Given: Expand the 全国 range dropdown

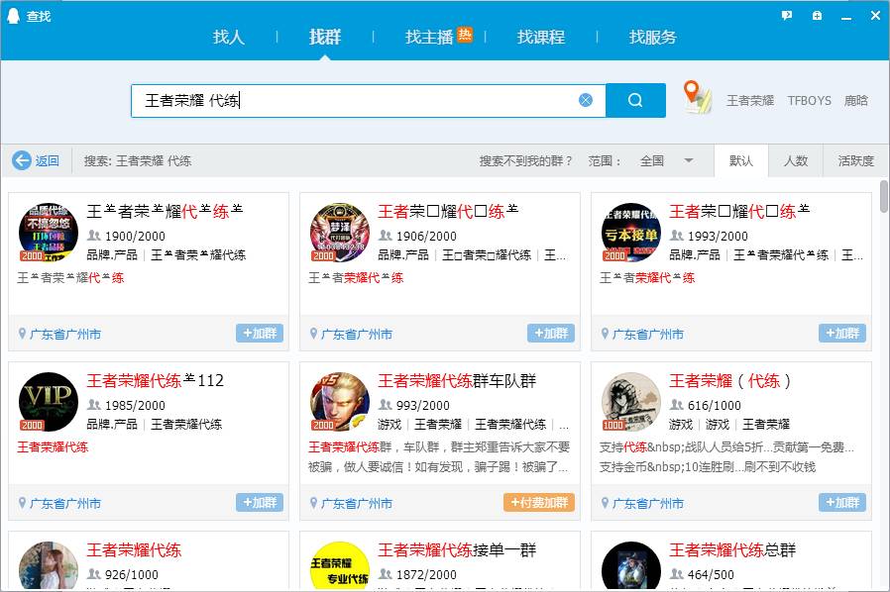Looking at the screenshot, I should (689, 160).
